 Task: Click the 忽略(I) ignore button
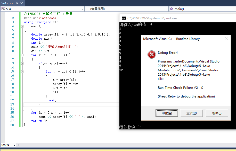(217, 113)
